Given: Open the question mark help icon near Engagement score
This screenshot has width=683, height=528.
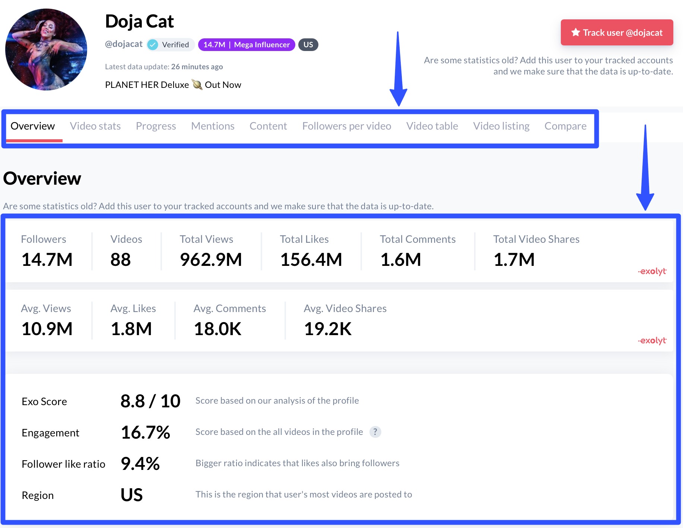Looking at the screenshot, I should [376, 432].
